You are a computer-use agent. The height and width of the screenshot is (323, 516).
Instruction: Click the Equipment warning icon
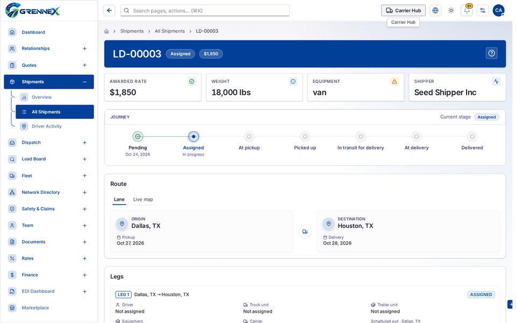pyautogui.click(x=394, y=81)
